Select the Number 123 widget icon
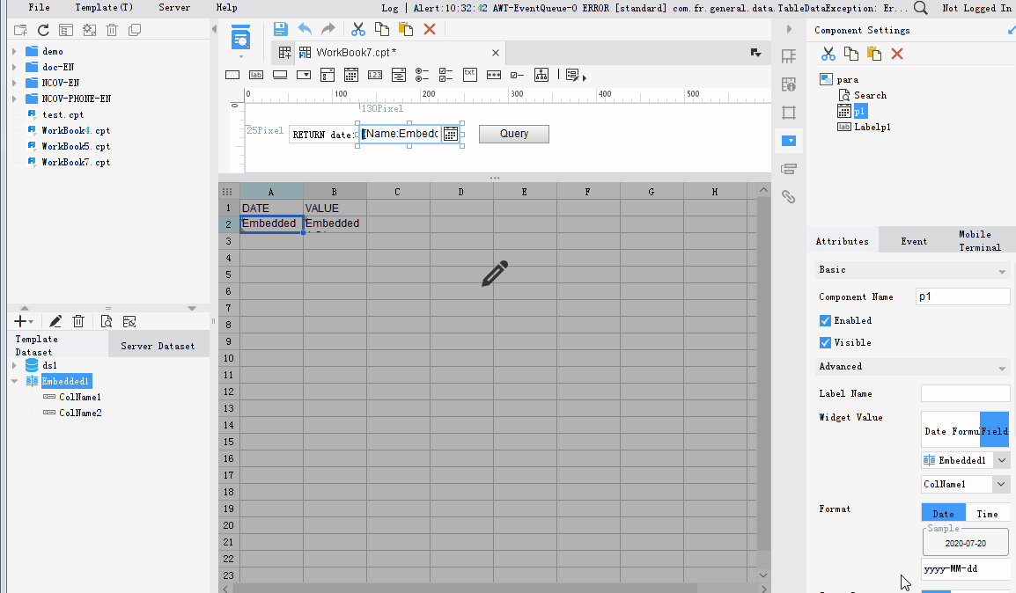1016x593 pixels. coord(374,75)
